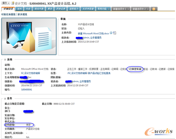176x139 pixels.
Task: Open the Creo View thumbnail preview
Action: pos(29,36)
